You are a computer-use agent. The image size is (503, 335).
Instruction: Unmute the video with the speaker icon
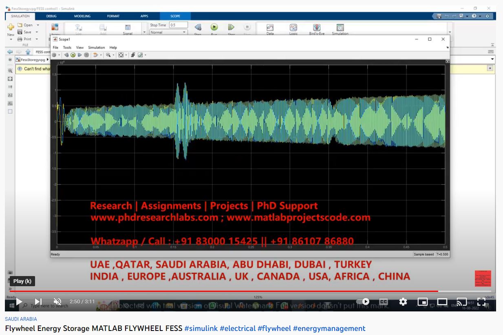click(x=57, y=302)
